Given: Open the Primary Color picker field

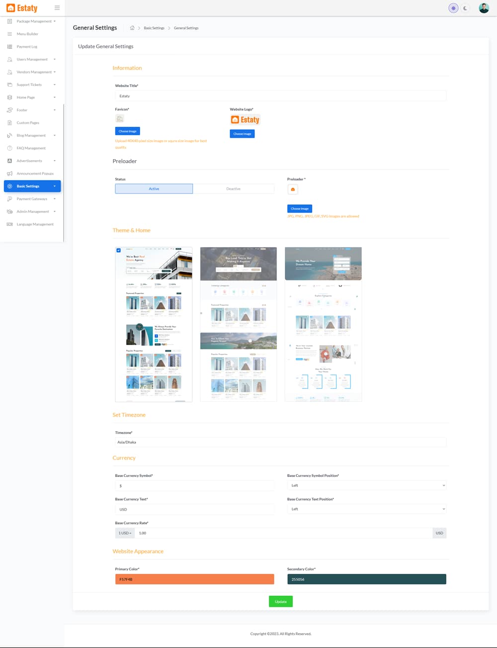Looking at the screenshot, I should (x=195, y=579).
